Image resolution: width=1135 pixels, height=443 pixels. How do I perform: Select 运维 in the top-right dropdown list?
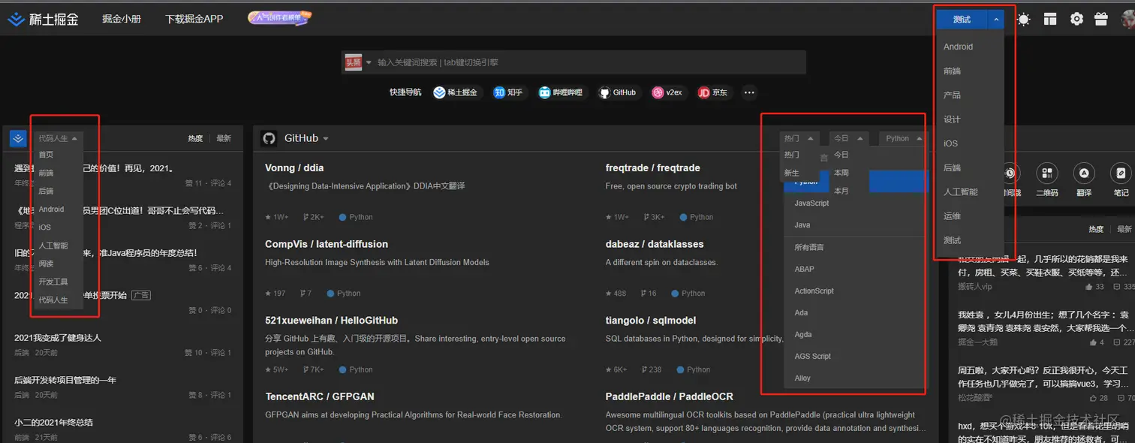coord(952,216)
